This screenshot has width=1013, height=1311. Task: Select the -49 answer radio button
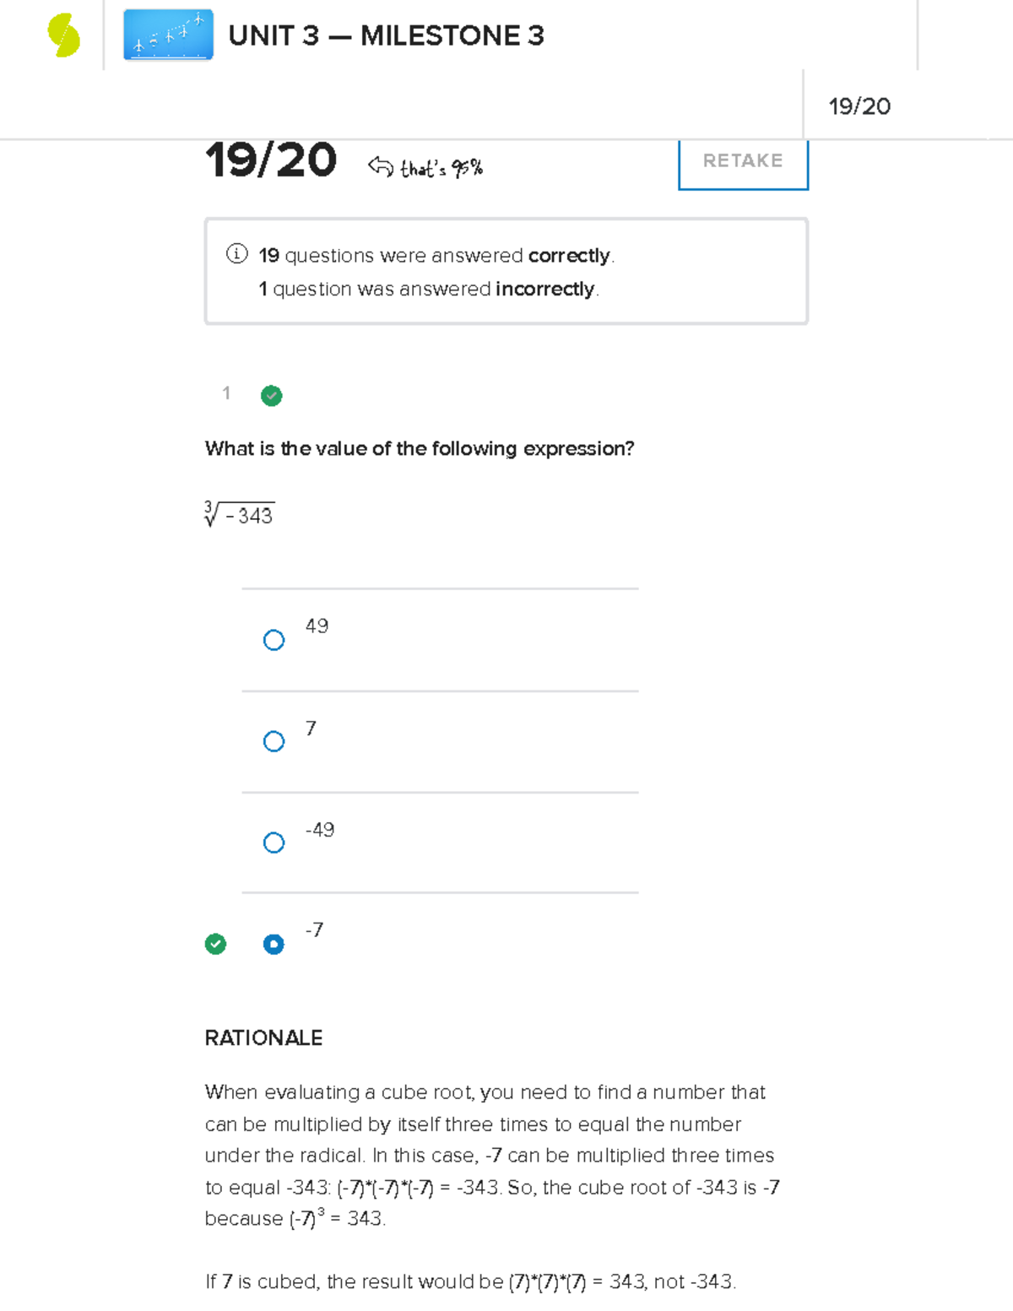click(274, 842)
